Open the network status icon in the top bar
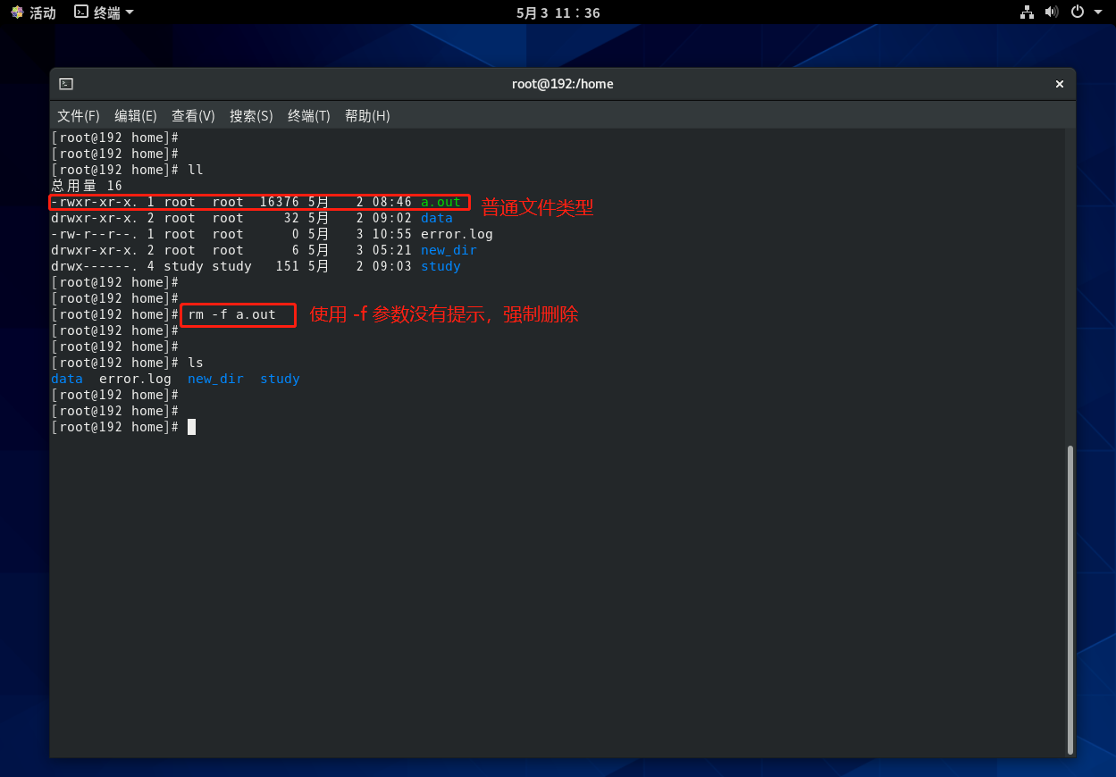 coord(1027,13)
